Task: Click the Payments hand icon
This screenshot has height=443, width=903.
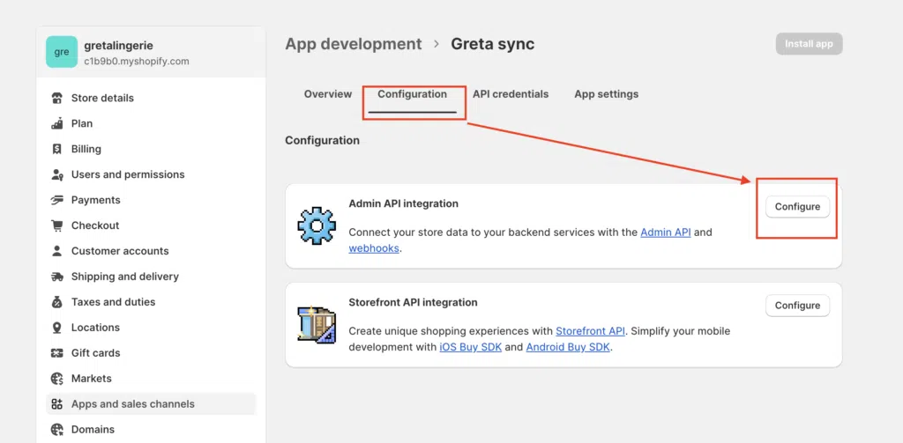Action: [57, 200]
